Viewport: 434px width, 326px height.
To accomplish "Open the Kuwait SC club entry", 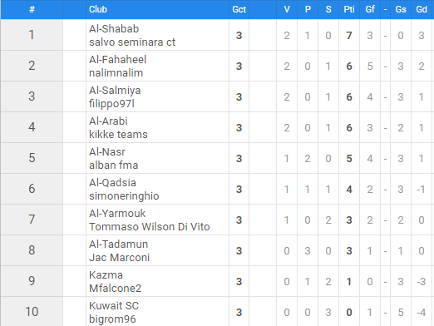I will pyautogui.click(x=114, y=306).
